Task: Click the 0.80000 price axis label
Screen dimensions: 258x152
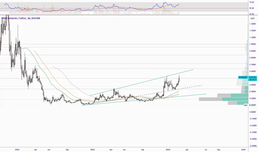Action: 252,58
